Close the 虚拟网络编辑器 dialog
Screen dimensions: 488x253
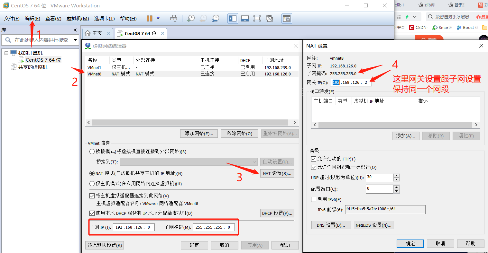click(x=296, y=46)
